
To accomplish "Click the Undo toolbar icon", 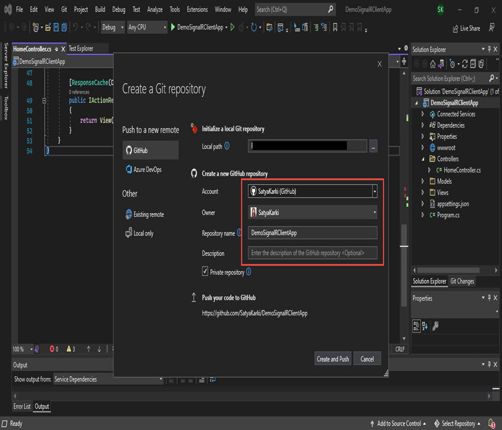I will (x=75, y=27).
